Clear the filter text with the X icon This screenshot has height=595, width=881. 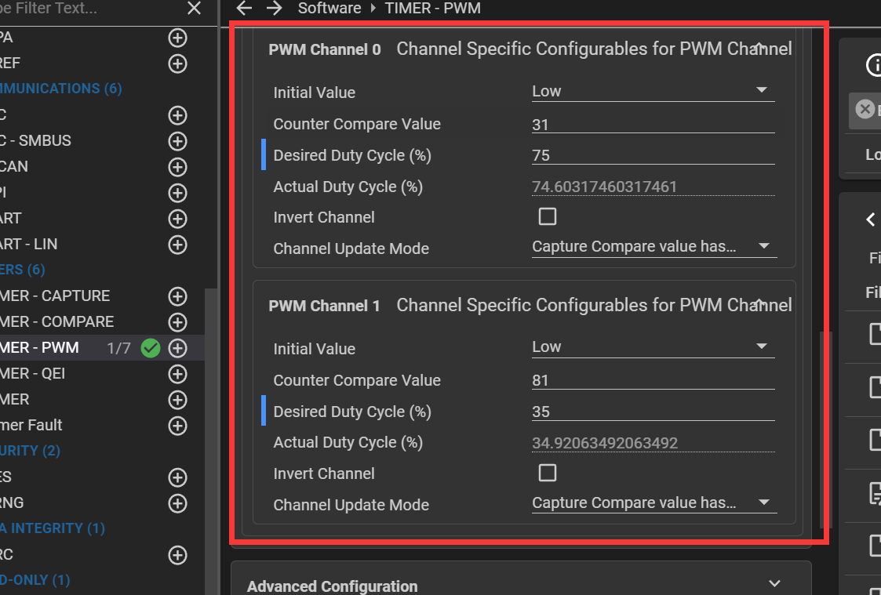click(194, 9)
